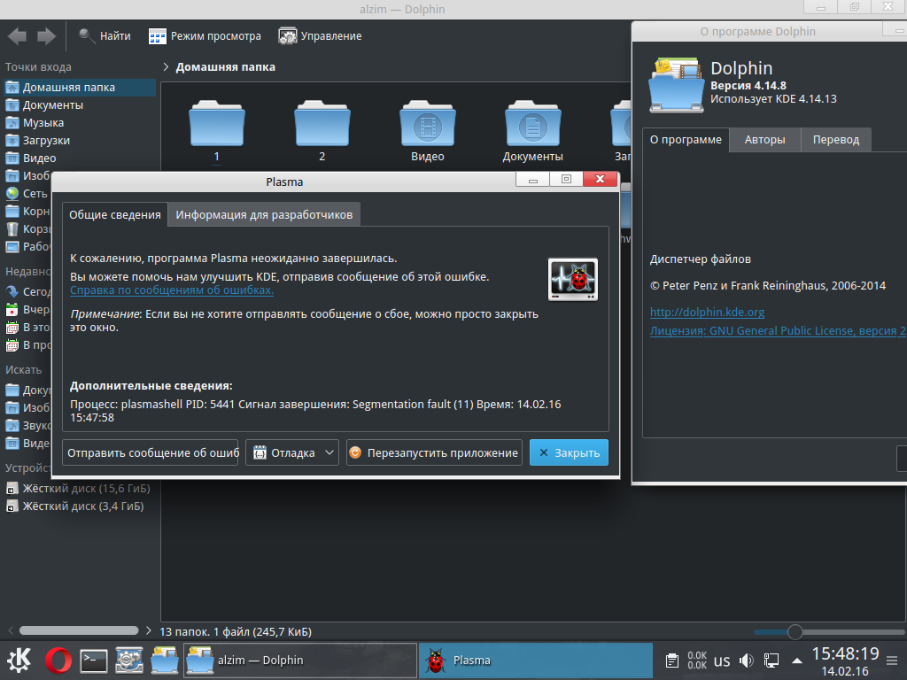Viewport: 907px width, 680px height.
Task: Select О программе tab in About Dolphin
Action: click(686, 140)
